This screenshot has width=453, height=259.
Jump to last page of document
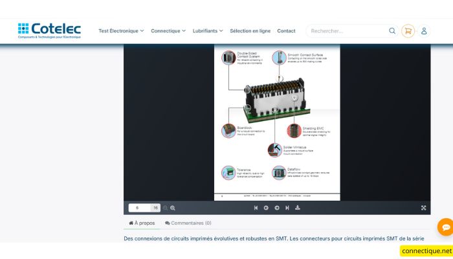(287, 208)
